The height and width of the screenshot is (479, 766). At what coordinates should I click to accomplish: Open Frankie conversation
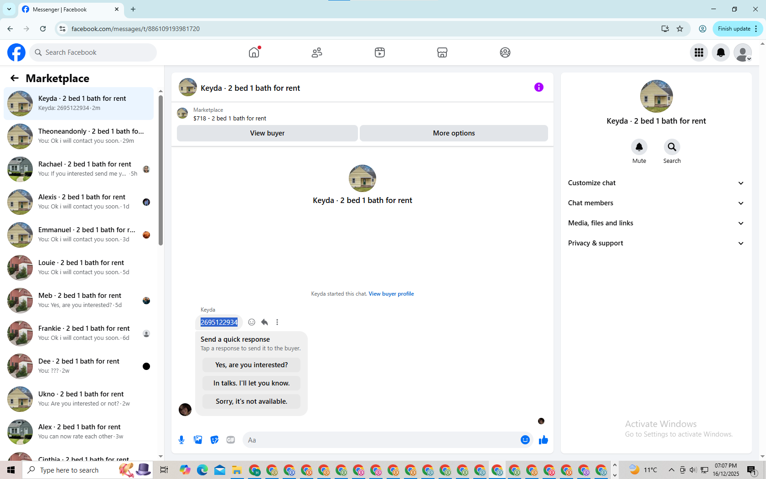tap(78, 333)
